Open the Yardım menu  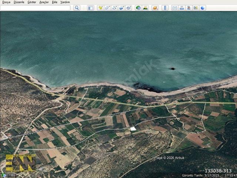pyautogui.click(x=65, y=2)
